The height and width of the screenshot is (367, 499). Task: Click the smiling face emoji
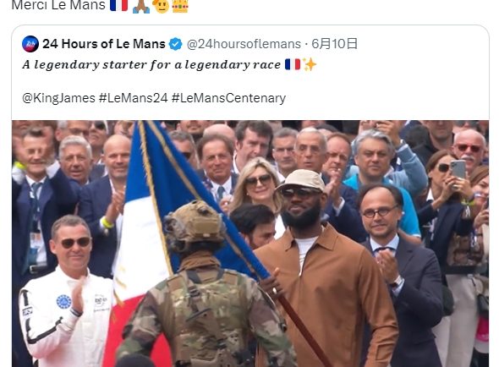click(161, 6)
